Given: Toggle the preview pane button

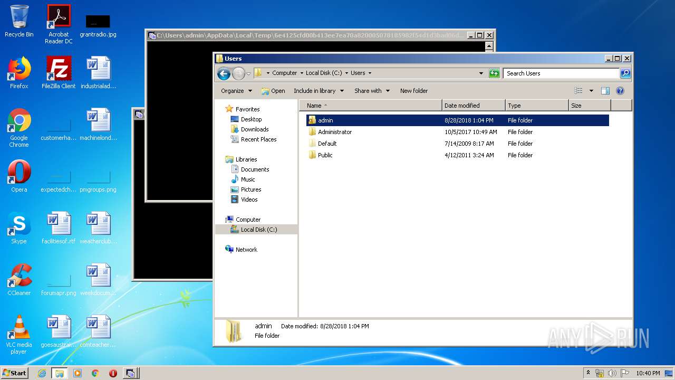Looking at the screenshot, I should [x=605, y=91].
